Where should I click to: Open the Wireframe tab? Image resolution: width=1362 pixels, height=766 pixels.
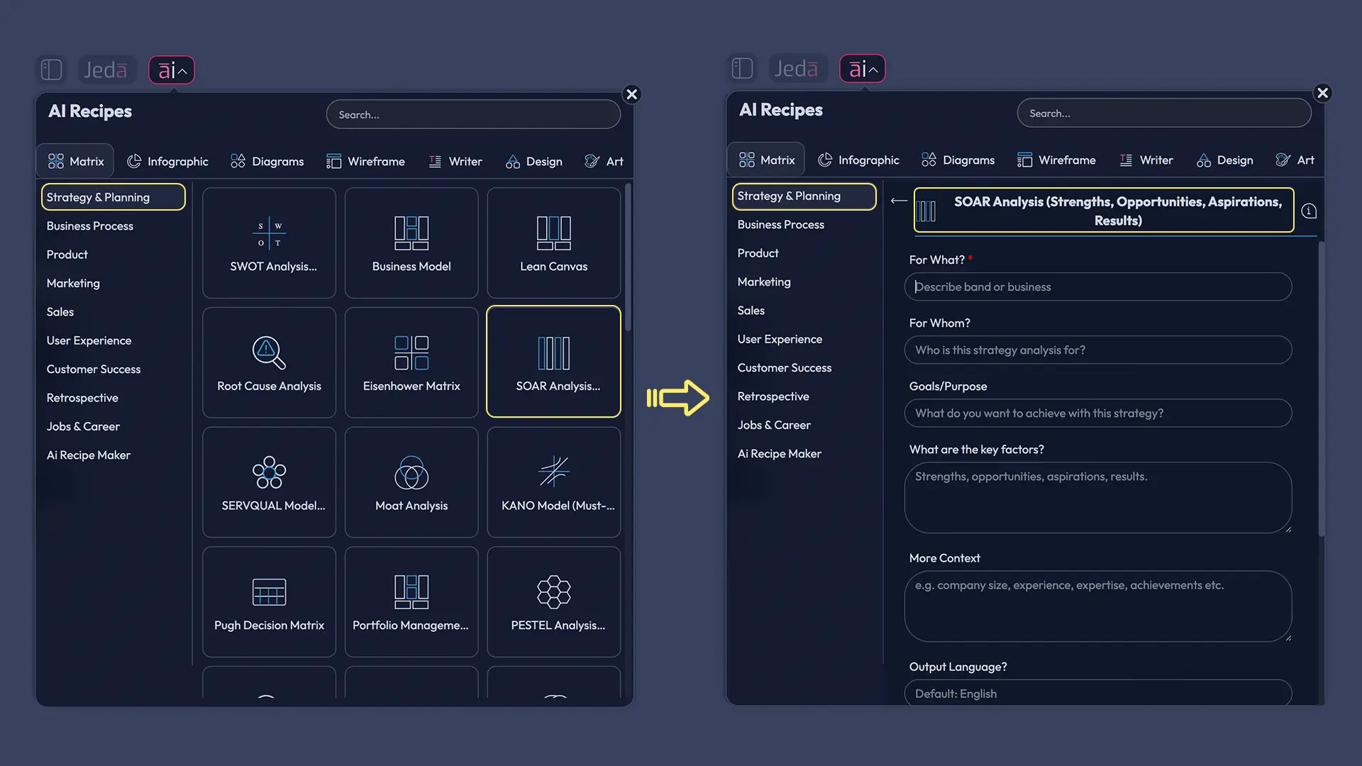point(366,161)
